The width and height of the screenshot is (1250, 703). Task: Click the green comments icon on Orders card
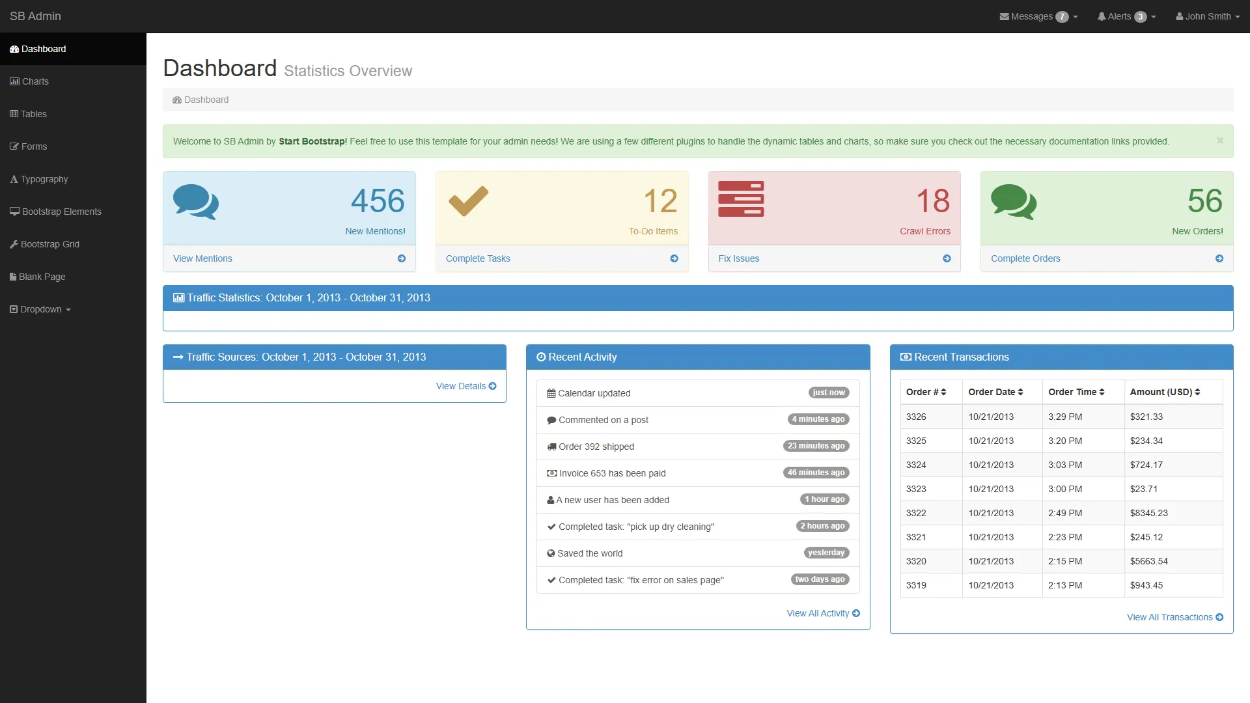[x=1014, y=202]
